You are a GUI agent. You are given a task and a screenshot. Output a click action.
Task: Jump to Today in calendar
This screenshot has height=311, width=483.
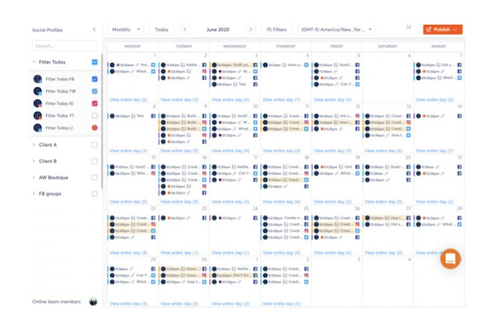(x=162, y=30)
